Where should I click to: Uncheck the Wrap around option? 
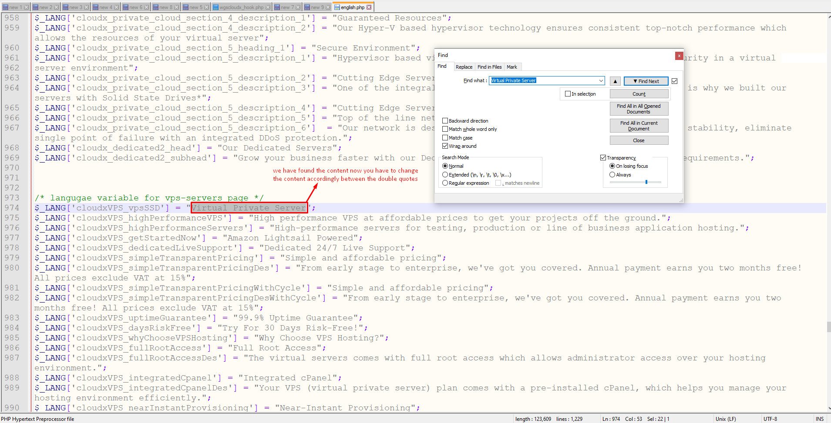445,146
